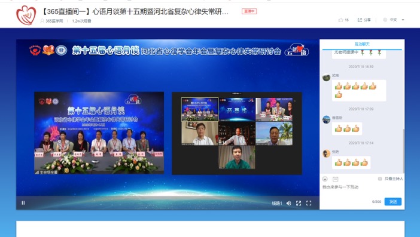Like the stream with thumbs-up icon

(x=340, y=20)
